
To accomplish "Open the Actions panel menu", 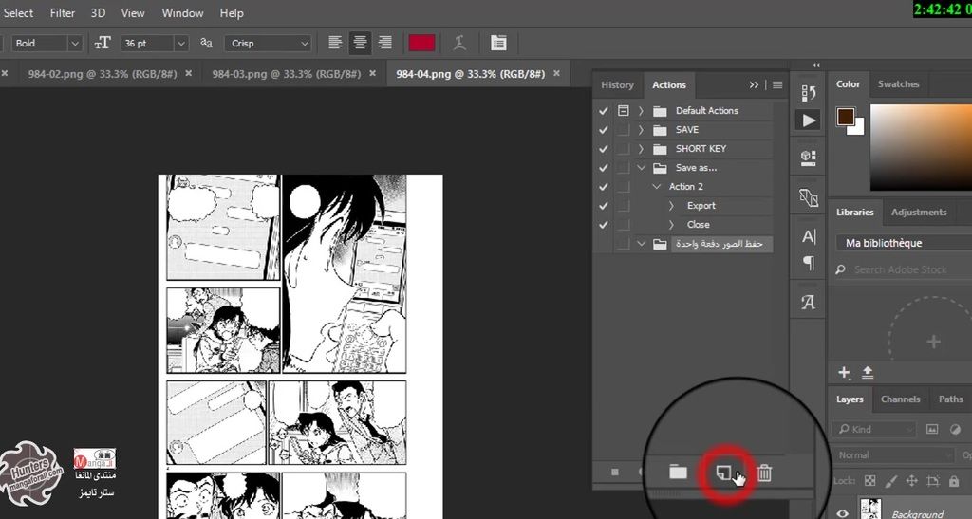I will click(x=777, y=84).
